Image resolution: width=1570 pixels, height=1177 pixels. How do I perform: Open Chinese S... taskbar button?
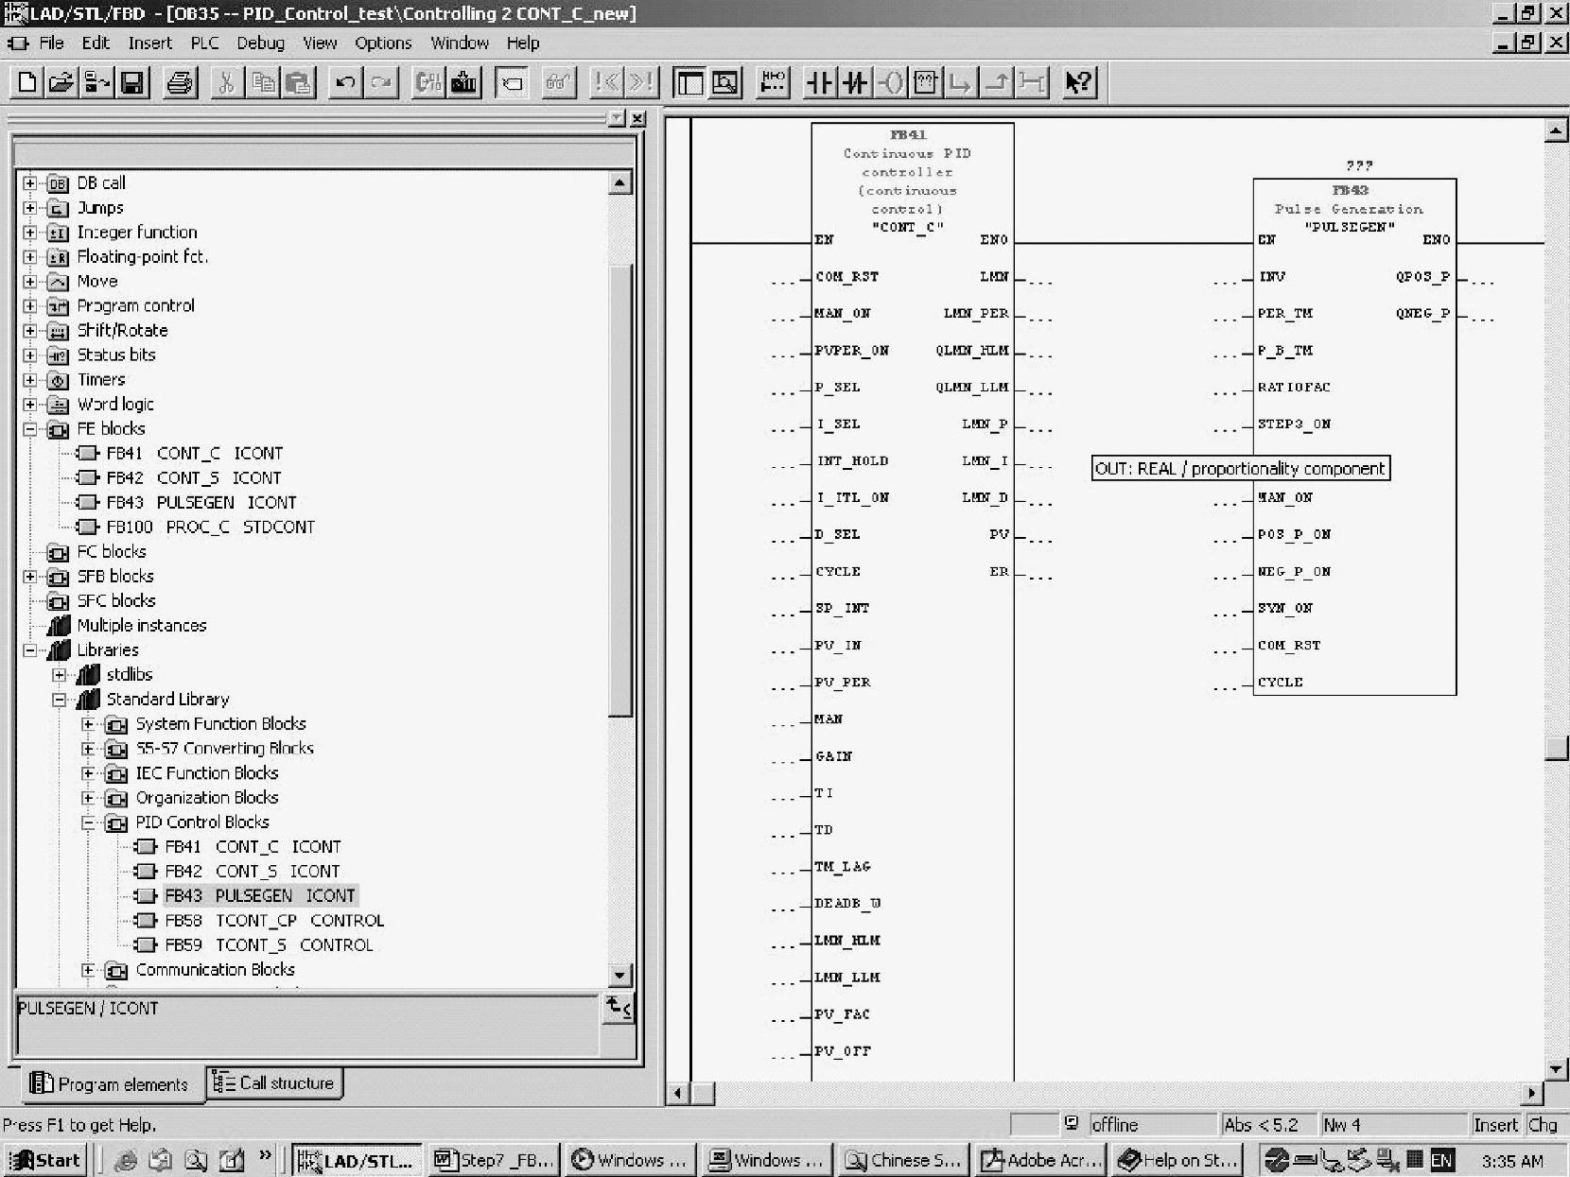tap(904, 1160)
